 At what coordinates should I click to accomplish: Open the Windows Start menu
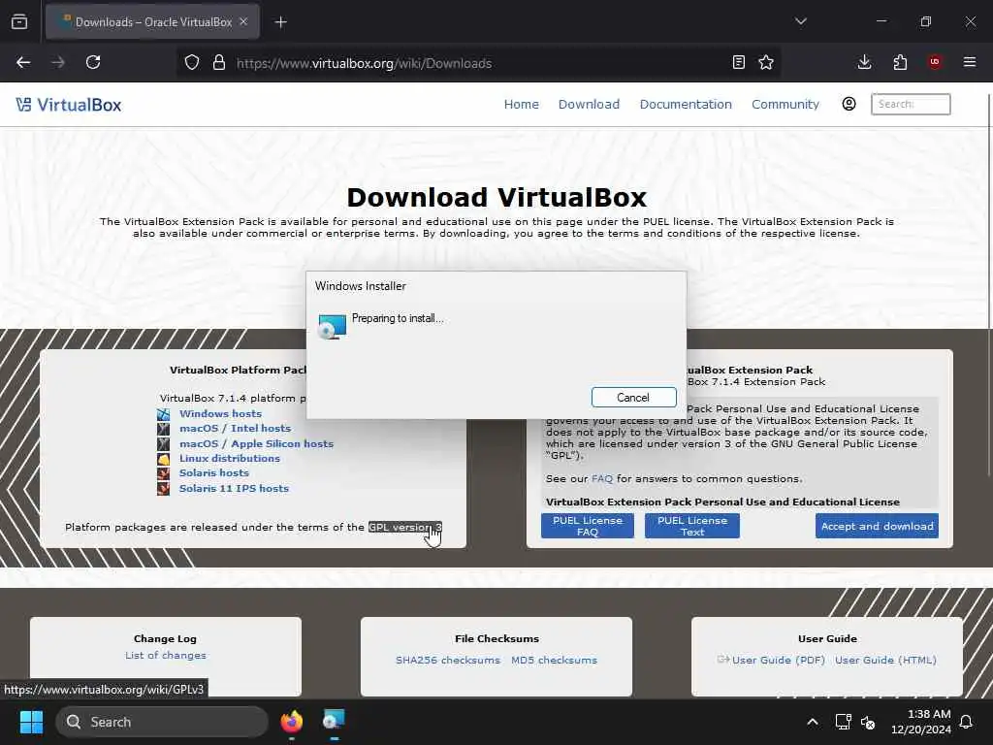click(31, 722)
